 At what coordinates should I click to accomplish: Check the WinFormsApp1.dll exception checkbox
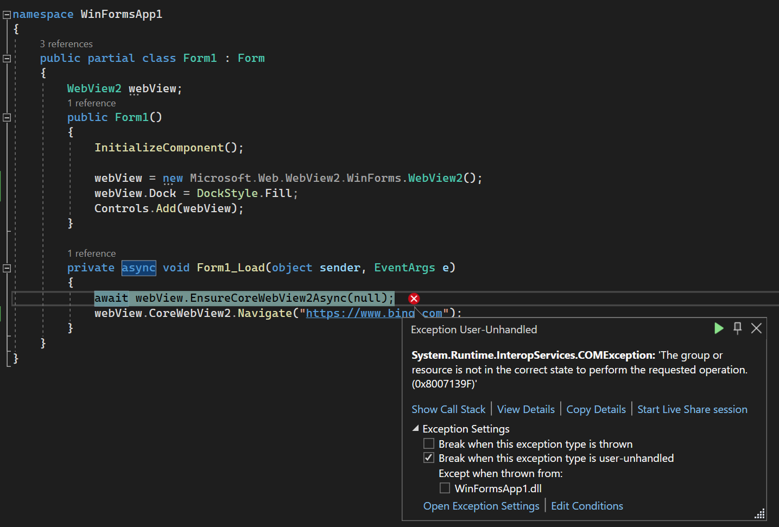445,488
